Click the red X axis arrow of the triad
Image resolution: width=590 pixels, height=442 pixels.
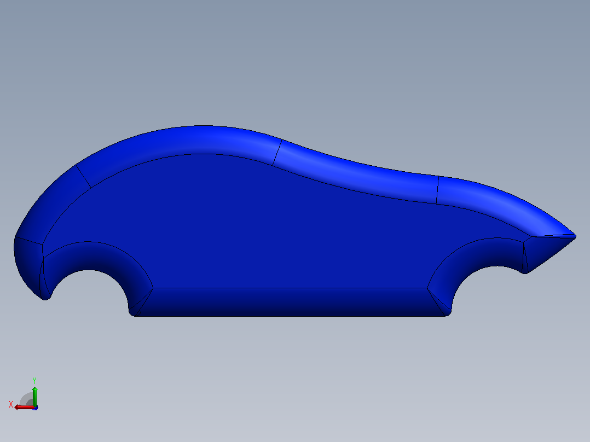point(24,408)
